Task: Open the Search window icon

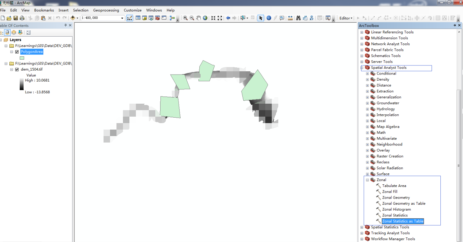Action: tap(151, 18)
